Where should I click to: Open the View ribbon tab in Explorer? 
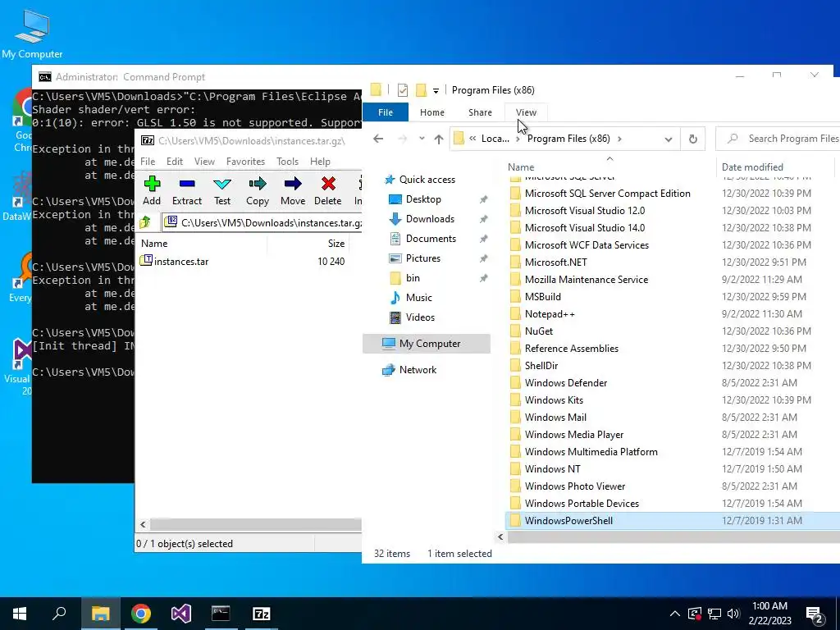pos(526,112)
